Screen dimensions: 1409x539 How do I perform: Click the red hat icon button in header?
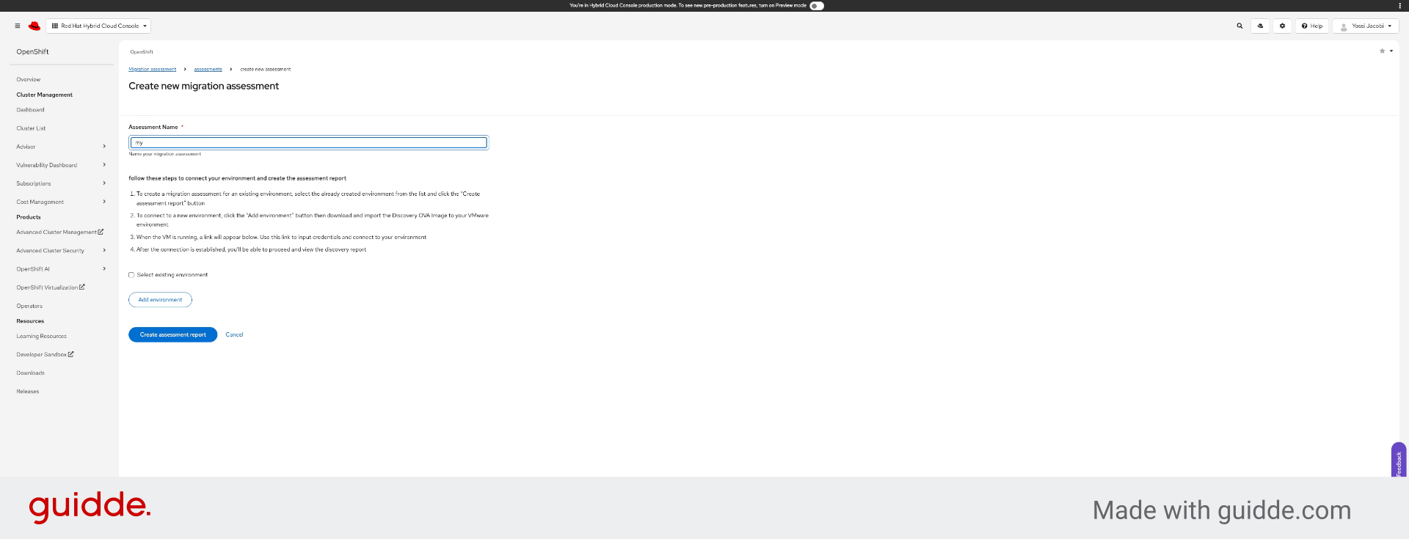(x=1260, y=26)
